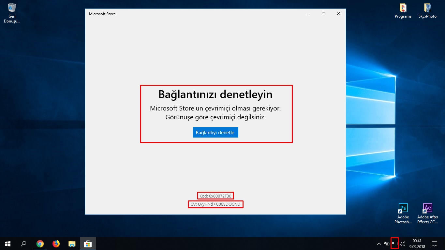
Task: Click text "Görünüşe göre çevrimiçi değilsiniz."
Action: (x=215, y=117)
